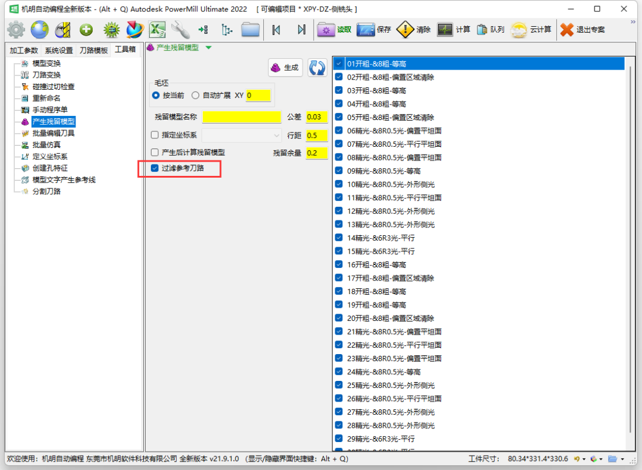Uncheck toolpath 05开粗-&8粗-偏置区域清除
This screenshot has width=642, height=470.
[x=339, y=117]
